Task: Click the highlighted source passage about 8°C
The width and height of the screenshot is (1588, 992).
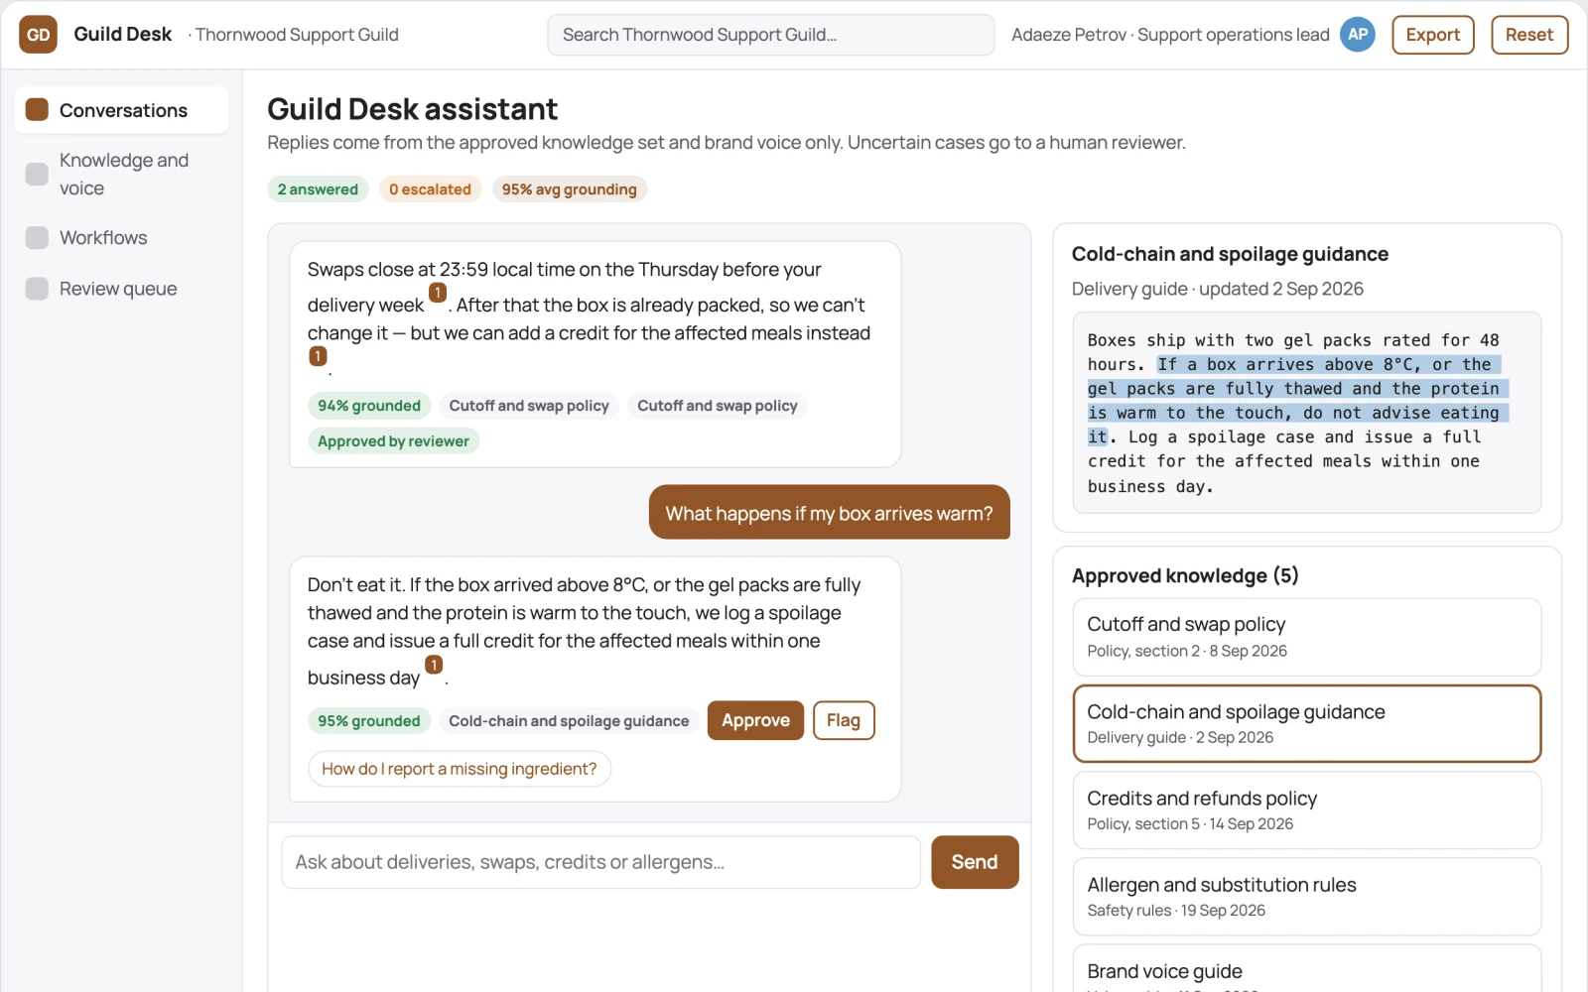Action: coord(1298,401)
